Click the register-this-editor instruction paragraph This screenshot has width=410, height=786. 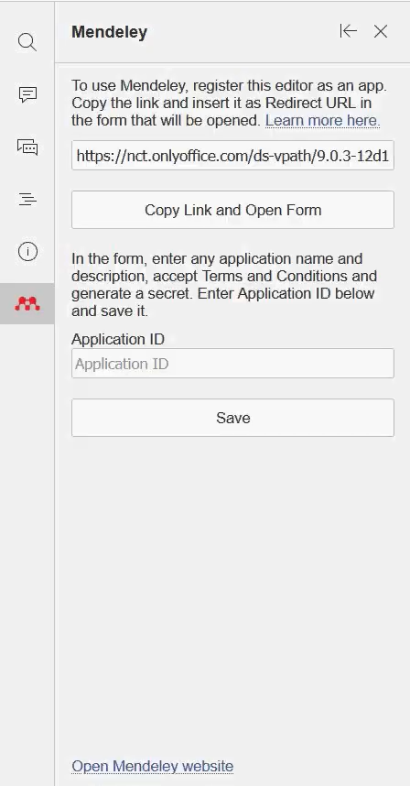[x=230, y=103]
